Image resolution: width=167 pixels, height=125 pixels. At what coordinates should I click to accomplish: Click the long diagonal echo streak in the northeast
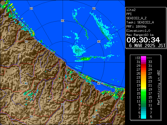(101, 27)
